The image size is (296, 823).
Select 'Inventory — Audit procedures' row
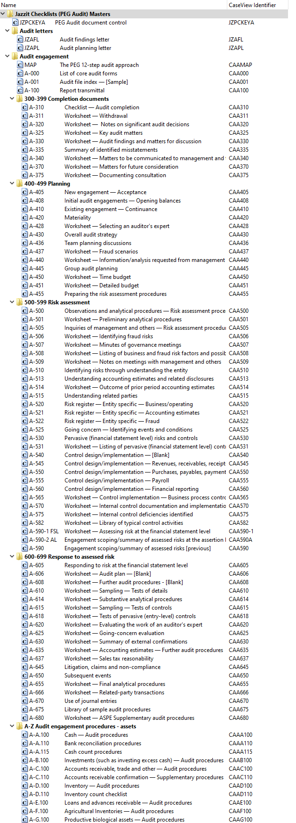144,786
